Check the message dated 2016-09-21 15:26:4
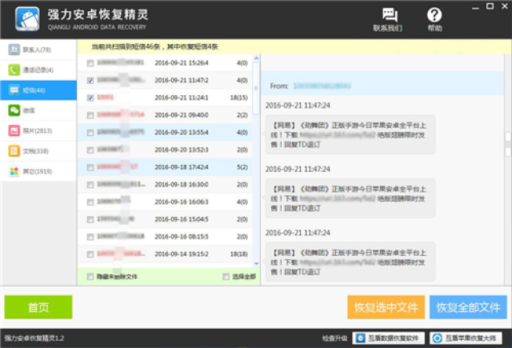 (90, 63)
